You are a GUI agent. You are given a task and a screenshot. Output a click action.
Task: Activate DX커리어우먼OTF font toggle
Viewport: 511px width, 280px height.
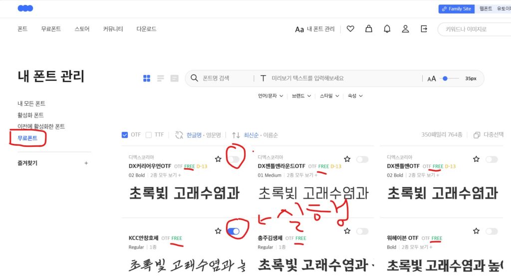click(x=234, y=159)
